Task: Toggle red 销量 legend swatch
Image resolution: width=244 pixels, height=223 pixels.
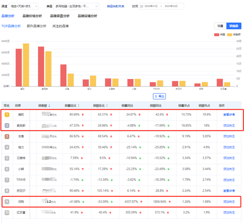Action: pos(217,35)
